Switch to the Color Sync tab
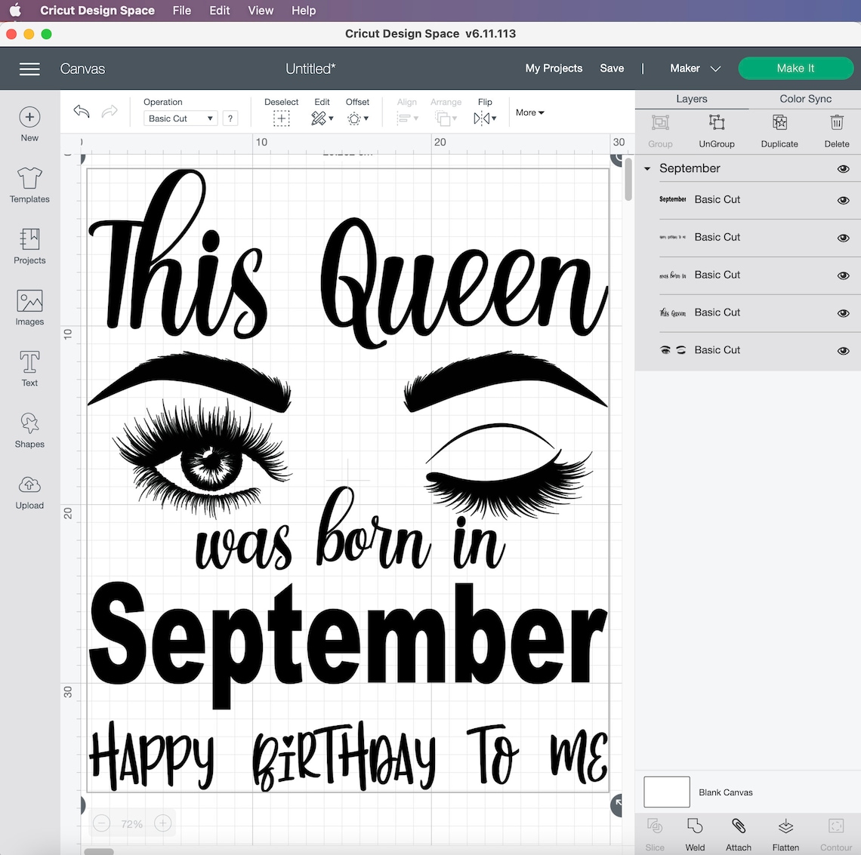The image size is (861, 855). pos(804,98)
